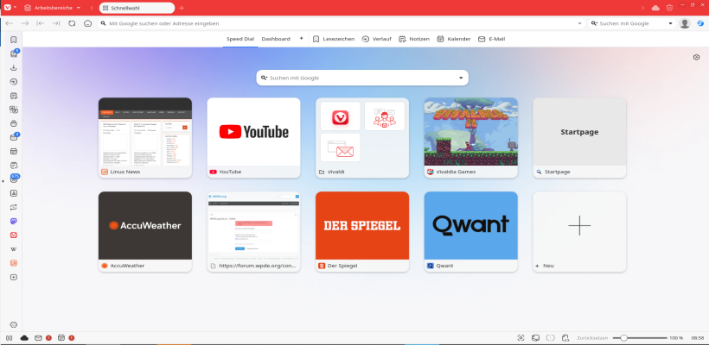Click the capture page icon in status bar
The image size is (709, 345).
click(521, 338)
